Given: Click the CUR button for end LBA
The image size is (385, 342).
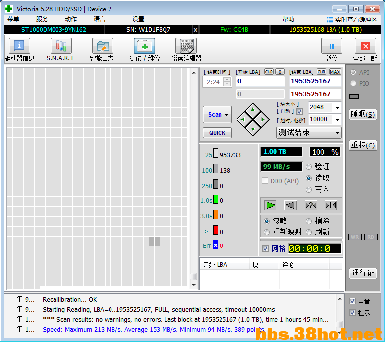Looking at the screenshot, I should (x=321, y=72).
